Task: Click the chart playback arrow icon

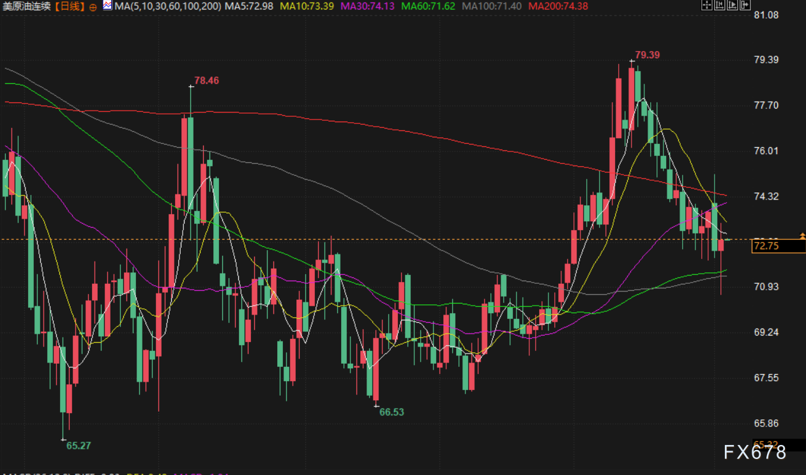Action: (733, 6)
